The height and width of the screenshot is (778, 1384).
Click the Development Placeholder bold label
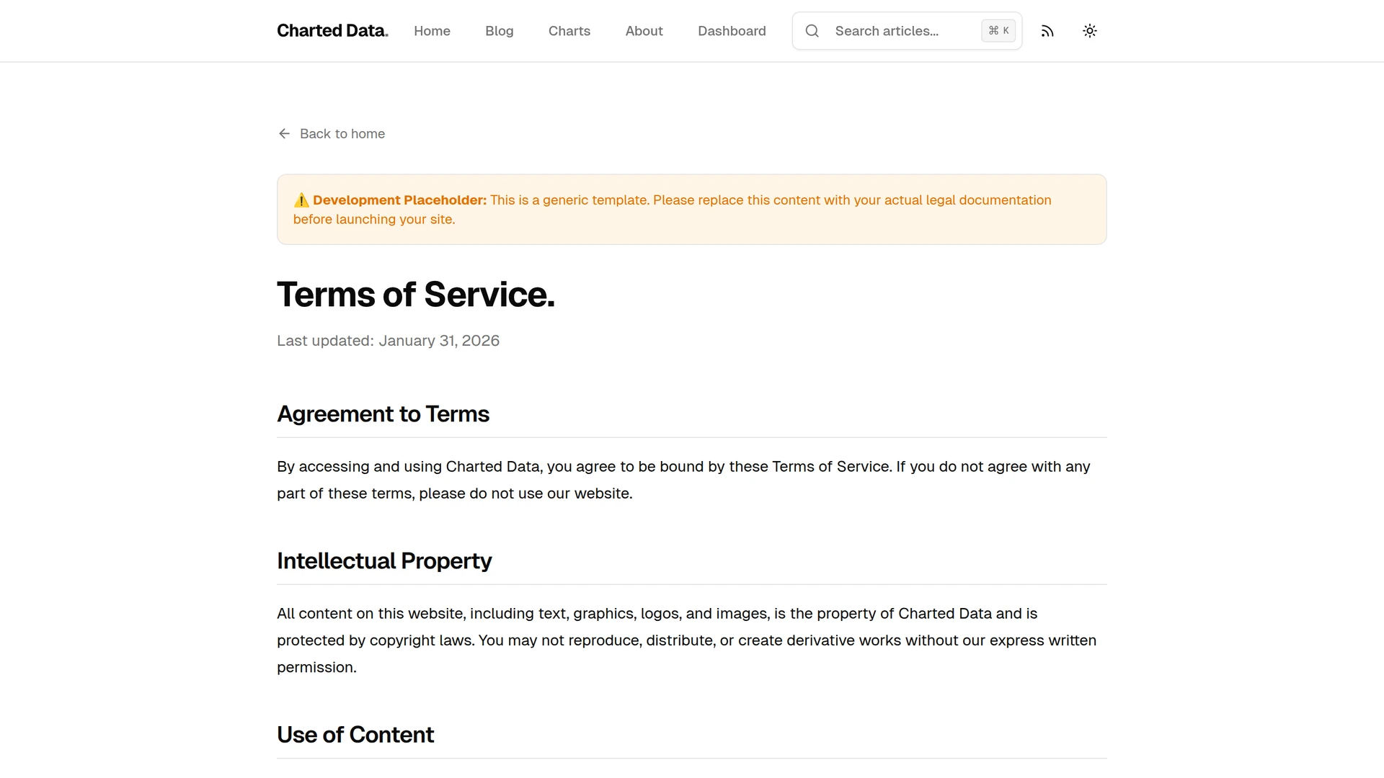[399, 200]
